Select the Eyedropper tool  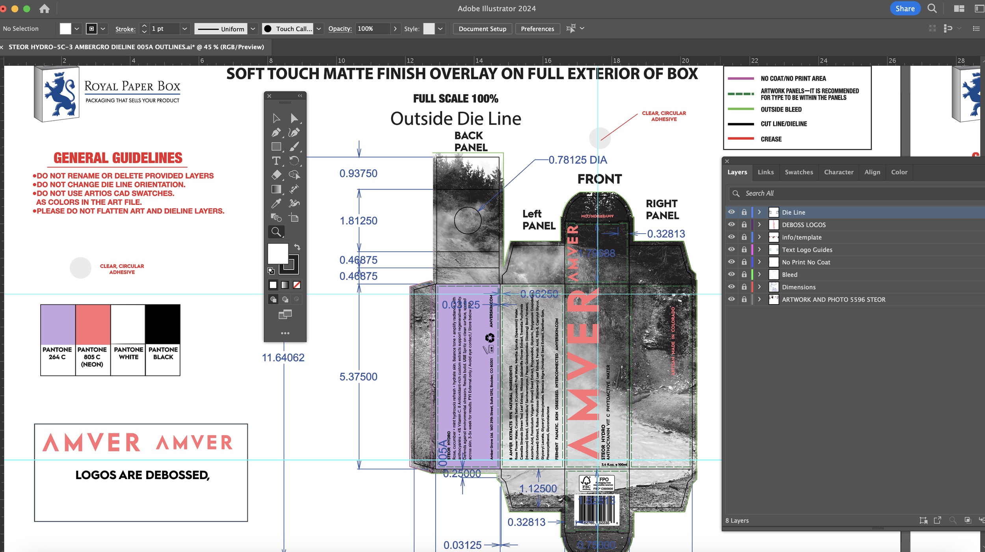tap(276, 203)
